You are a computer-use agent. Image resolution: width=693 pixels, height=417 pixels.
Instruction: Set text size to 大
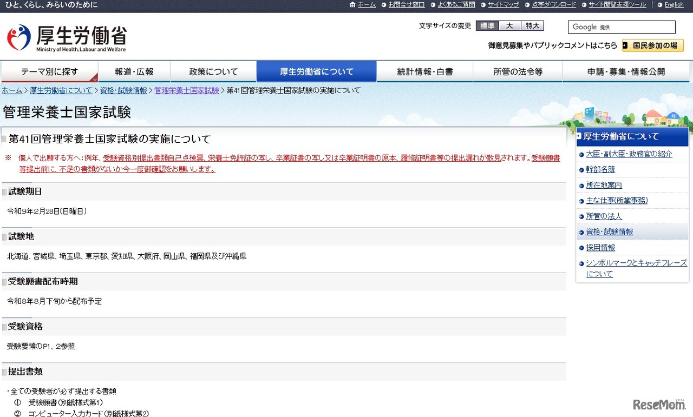[x=509, y=26]
